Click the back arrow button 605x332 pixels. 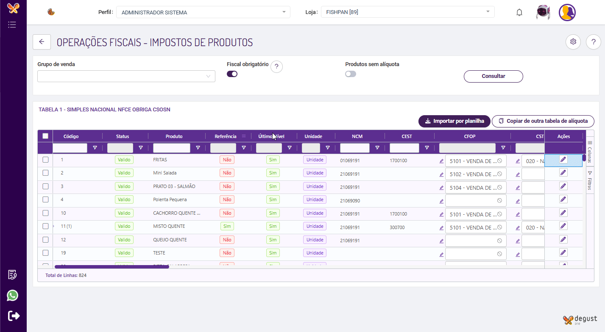click(42, 41)
